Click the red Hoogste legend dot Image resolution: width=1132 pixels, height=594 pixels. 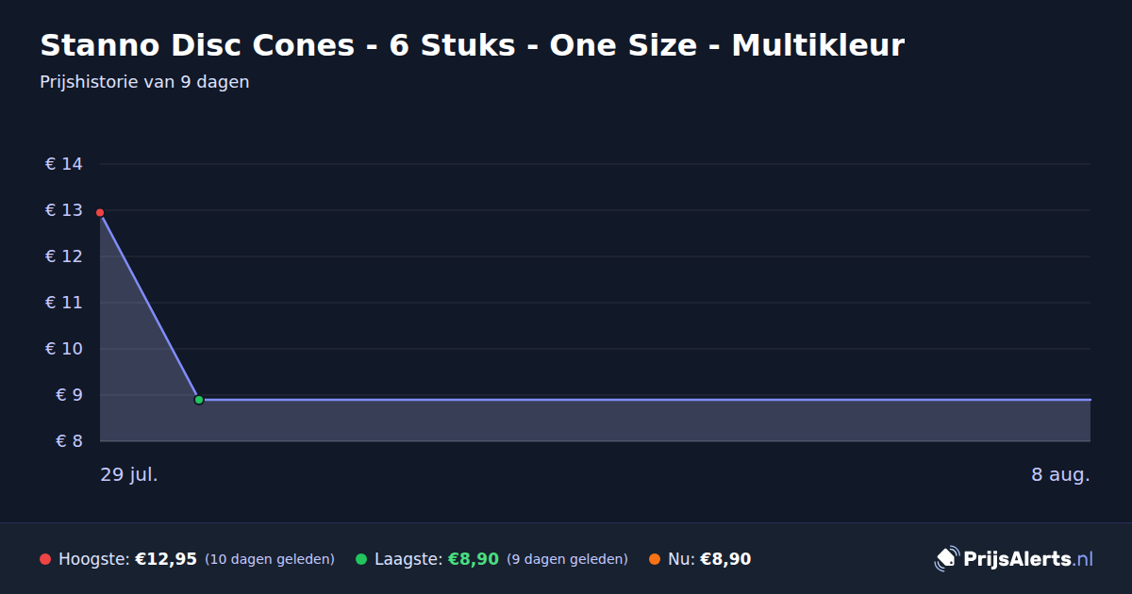45,559
